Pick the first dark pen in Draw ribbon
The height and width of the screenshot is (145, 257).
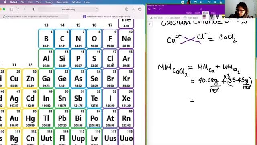[x=212, y=17]
